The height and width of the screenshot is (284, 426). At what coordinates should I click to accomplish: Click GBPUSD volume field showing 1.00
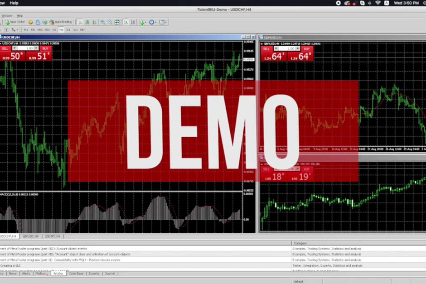(x=287, y=48)
